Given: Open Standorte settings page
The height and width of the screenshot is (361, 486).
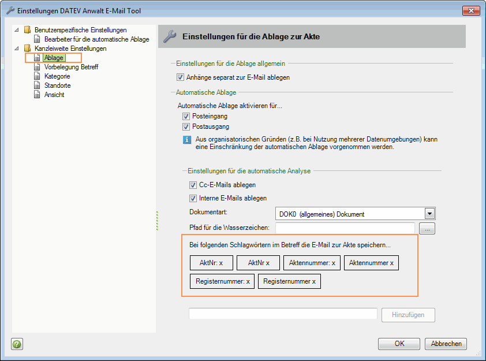Looking at the screenshot, I should coord(57,85).
